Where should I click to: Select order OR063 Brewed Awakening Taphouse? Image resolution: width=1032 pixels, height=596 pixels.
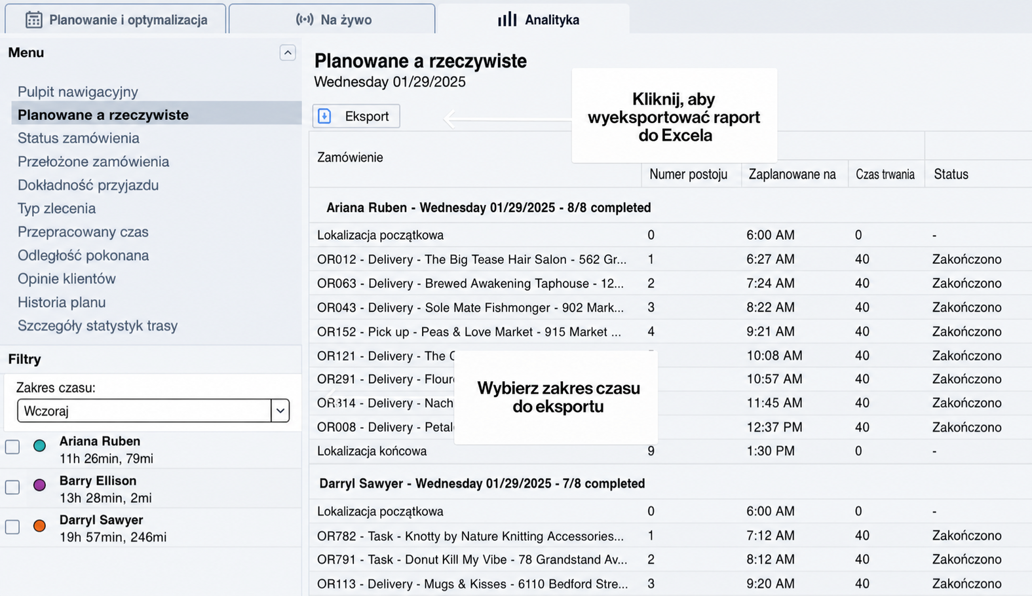coord(470,284)
